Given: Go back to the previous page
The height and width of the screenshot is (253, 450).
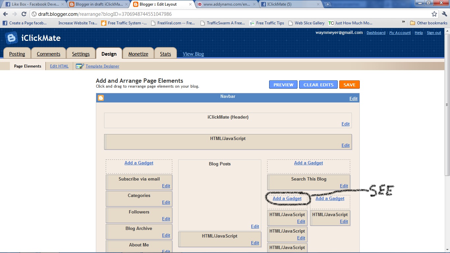Looking at the screenshot, I should 5,14.
